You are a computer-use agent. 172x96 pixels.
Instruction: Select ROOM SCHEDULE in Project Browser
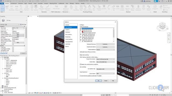(8, 89)
